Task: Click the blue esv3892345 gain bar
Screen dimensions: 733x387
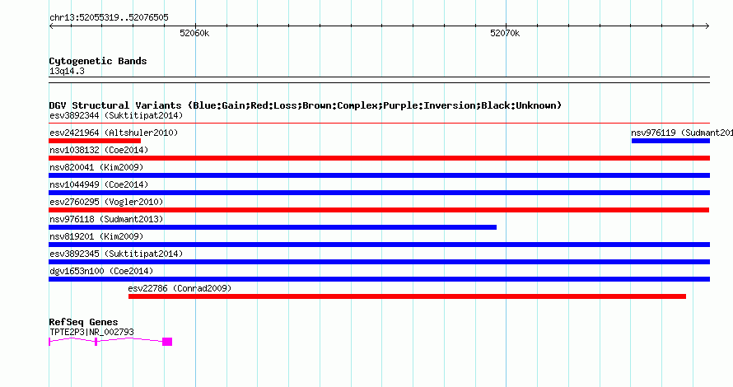Action: coord(379,262)
